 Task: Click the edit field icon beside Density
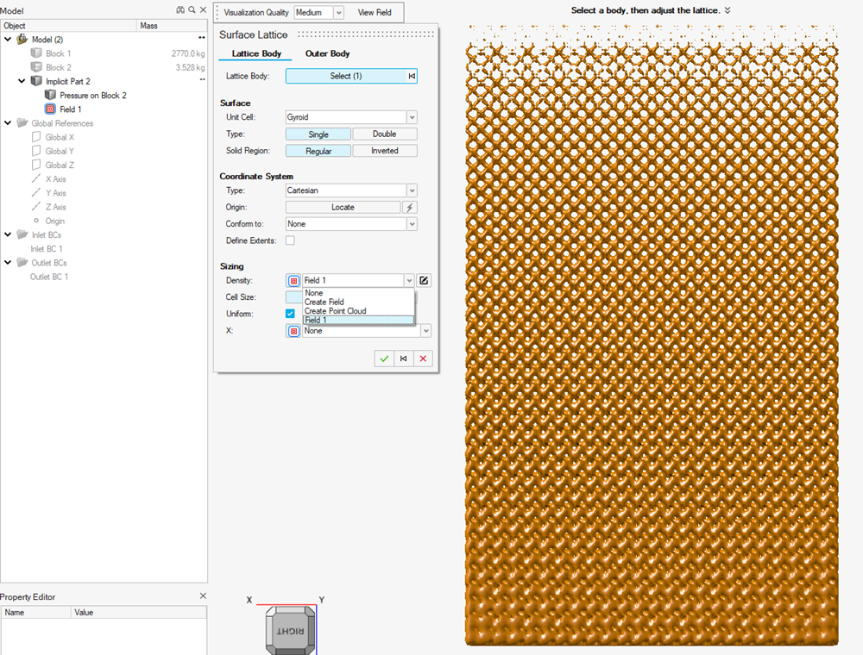coord(424,280)
